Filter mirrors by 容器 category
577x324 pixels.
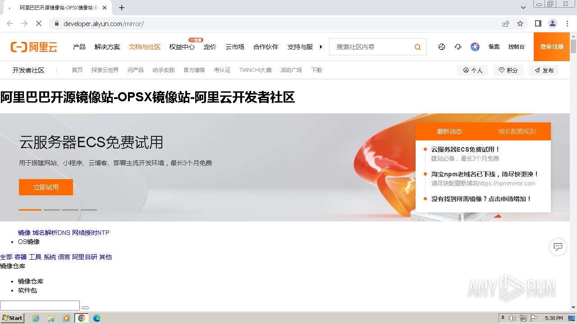(x=21, y=257)
